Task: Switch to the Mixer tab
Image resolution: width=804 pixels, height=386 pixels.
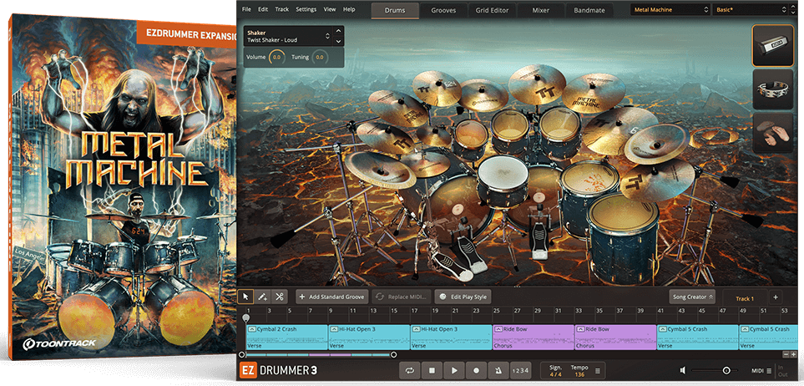Action: click(x=541, y=10)
